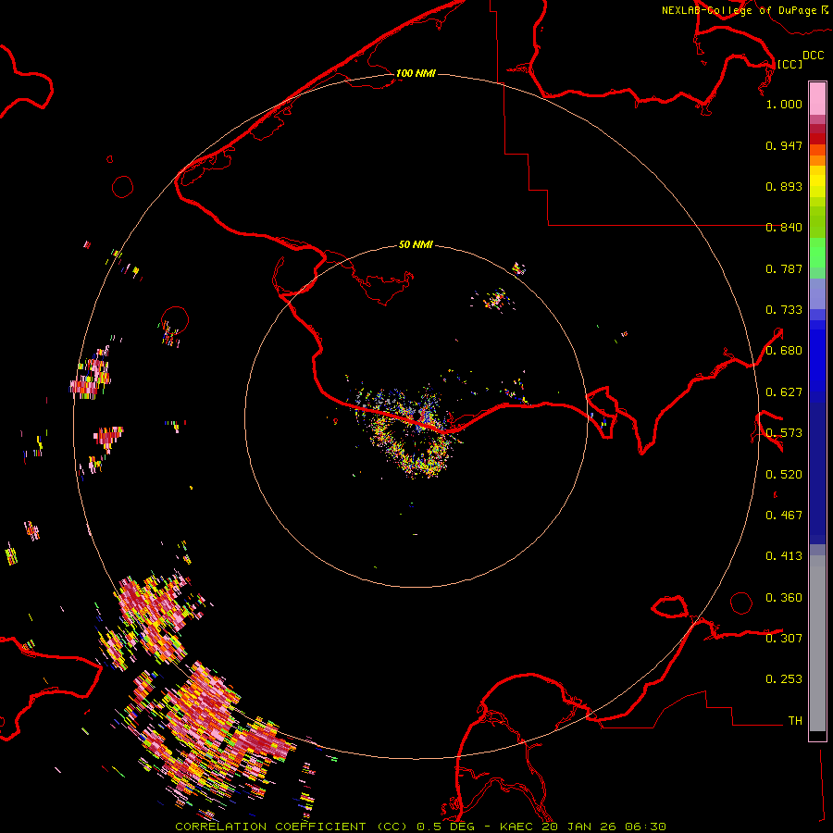Click the 0.840 scale value label
The image size is (833, 833).
pyautogui.click(x=784, y=228)
